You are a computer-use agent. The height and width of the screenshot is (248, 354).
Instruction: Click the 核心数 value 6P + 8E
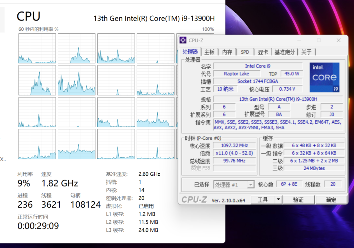coord(289,184)
